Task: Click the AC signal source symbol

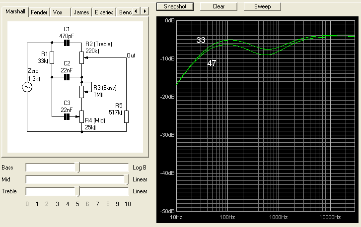Action: [x=27, y=87]
